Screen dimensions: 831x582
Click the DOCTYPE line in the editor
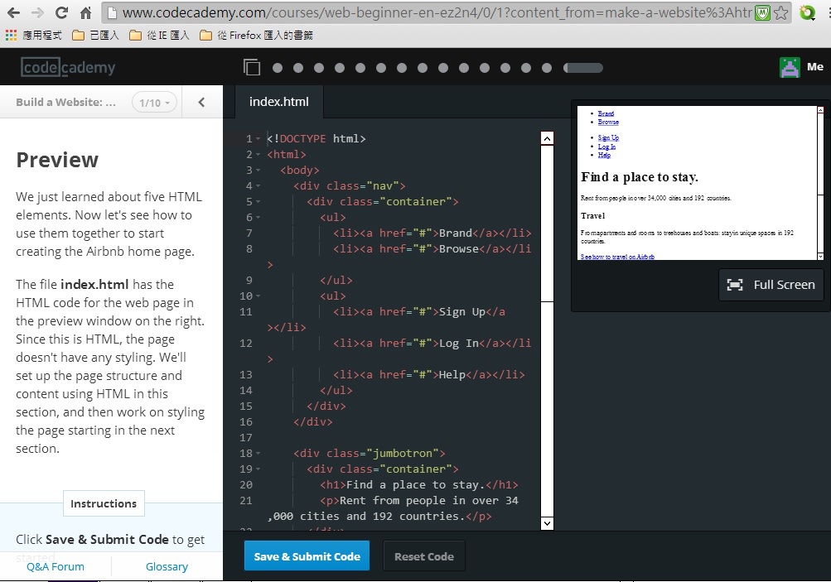(x=316, y=139)
